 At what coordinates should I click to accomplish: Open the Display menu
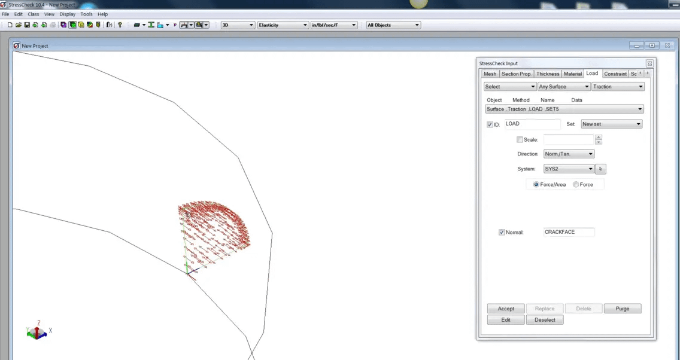pyautogui.click(x=67, y=14)
